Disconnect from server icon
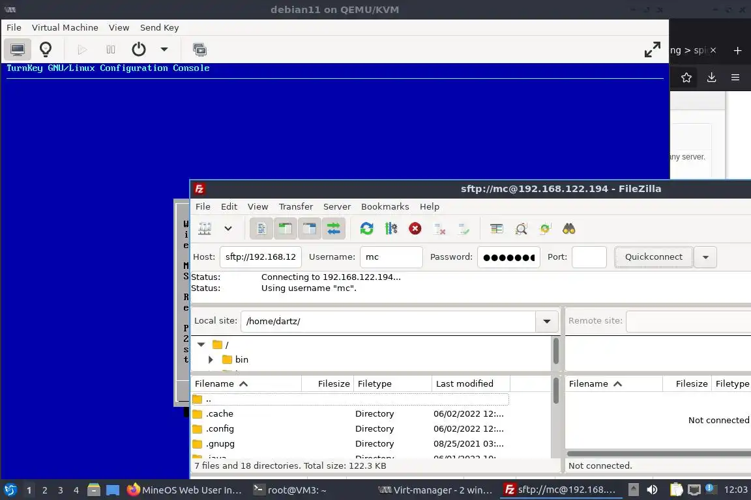Viewport: 751px width, 500px height. pyautogui.click(x=439, y=229)
